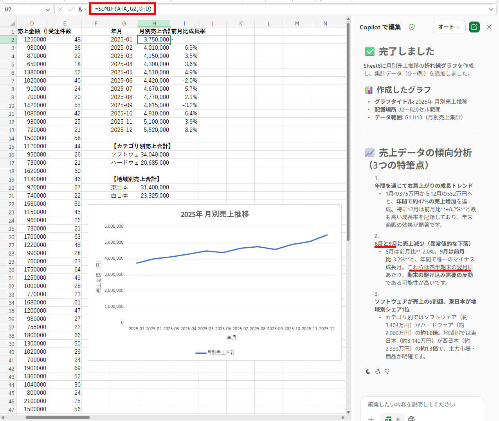
Task: Copy the Copilot response with the copy icon
Action: tap(368, 371)
